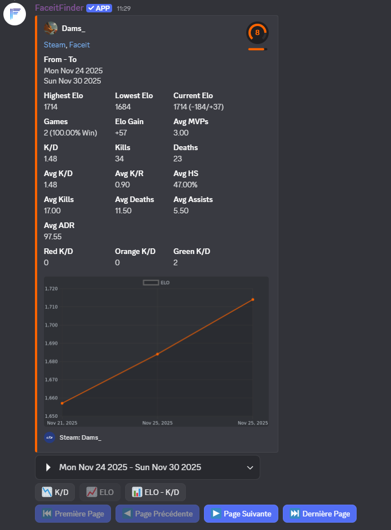Click Current Elo 1714 (-184/+37) text
Image resolution: width=391 pixels, height=530 pixels.
click(198, 107)
